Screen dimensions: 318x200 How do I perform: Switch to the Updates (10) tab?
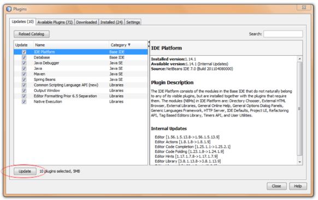(23, 22)
